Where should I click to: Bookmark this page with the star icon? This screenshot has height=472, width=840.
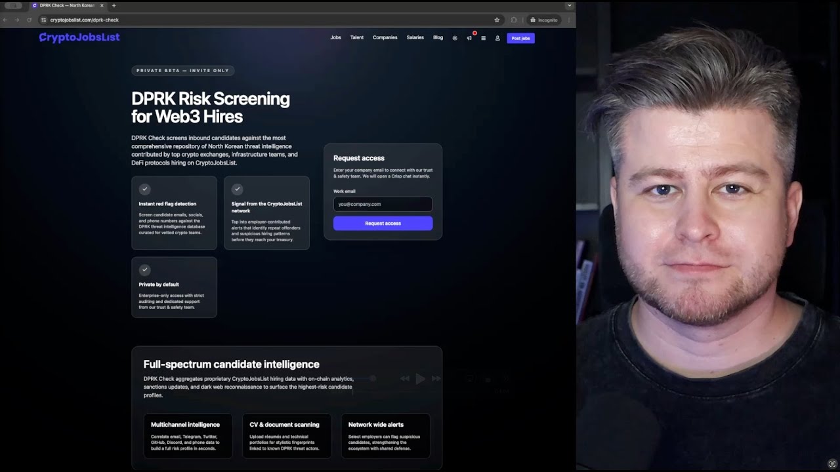(x=497, y=20)
